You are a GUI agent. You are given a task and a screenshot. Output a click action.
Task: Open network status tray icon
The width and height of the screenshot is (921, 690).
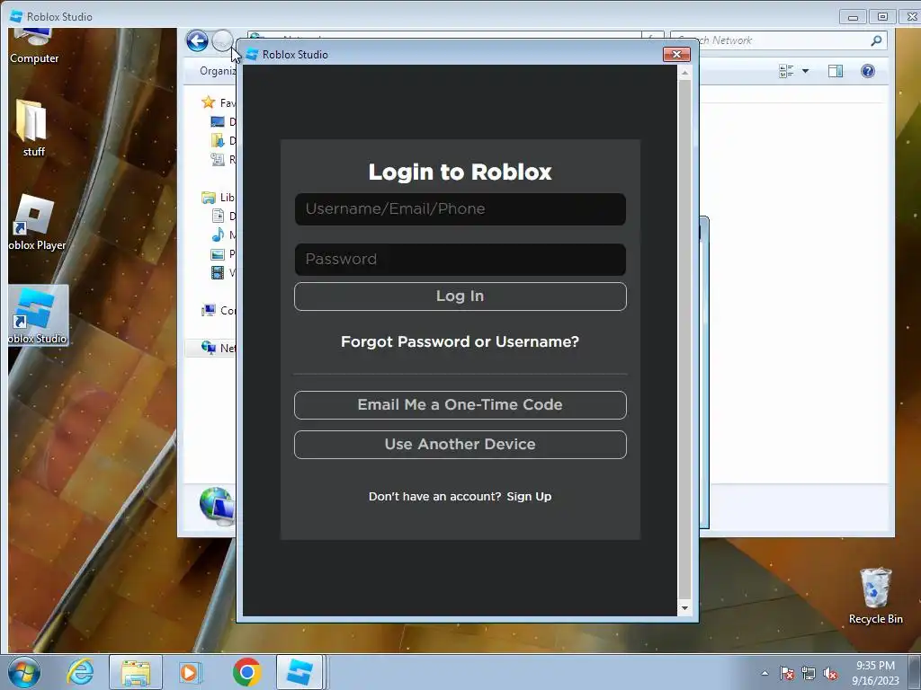809,674
